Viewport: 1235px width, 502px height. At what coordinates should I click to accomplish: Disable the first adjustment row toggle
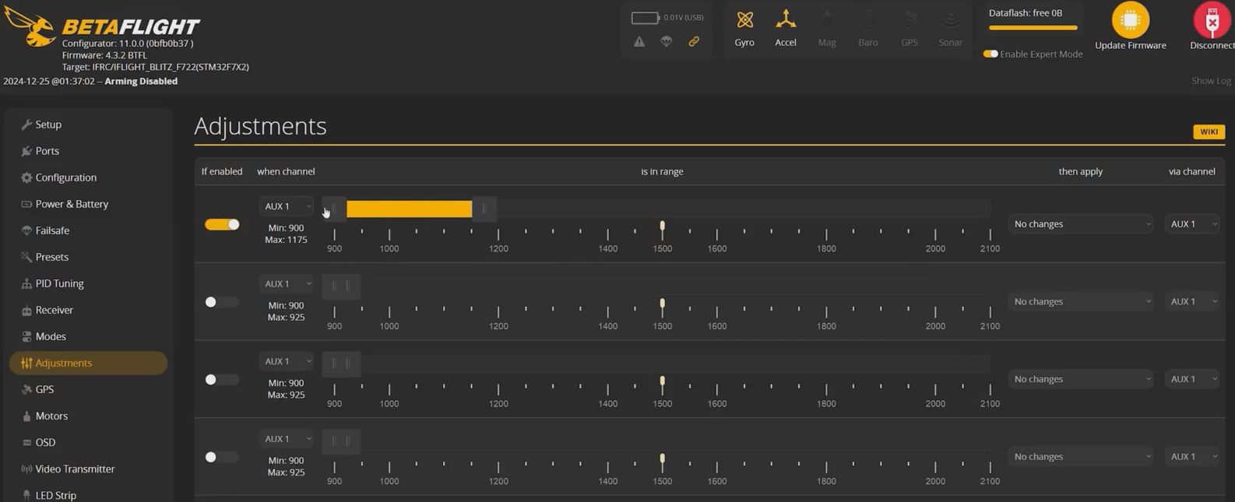coord(222,225)
